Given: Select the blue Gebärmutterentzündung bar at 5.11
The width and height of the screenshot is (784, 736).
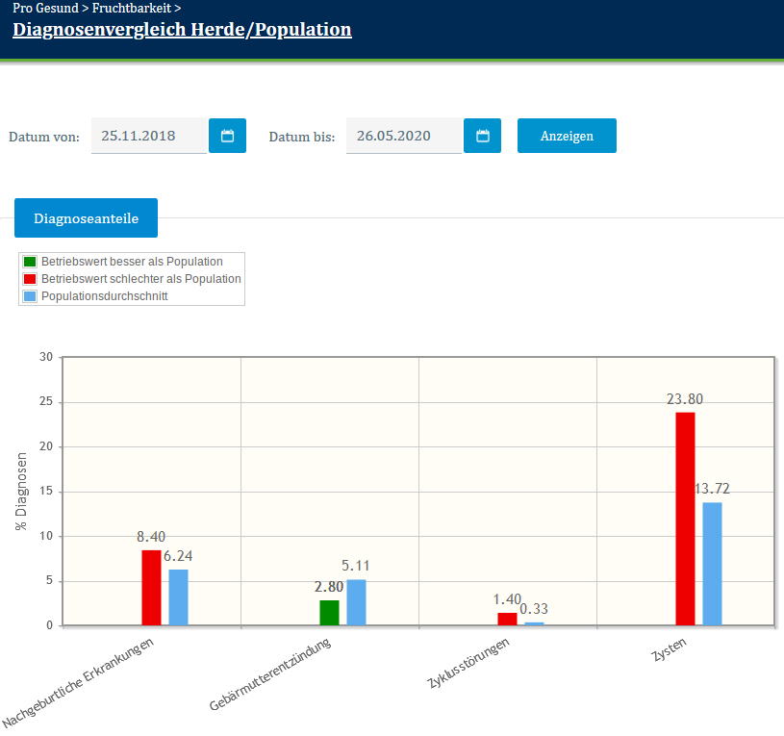Looking at the screenshot, I should point(356,602).
